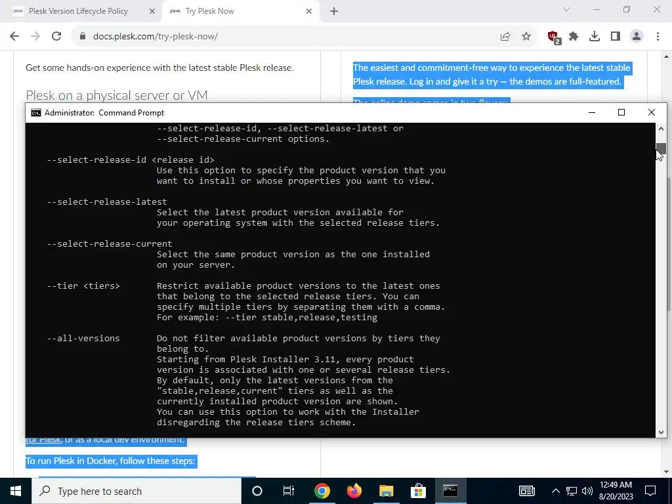Maximize the Command Prompt window
Viewport: 672px width, 504px height.
click(x=621, y=112)
